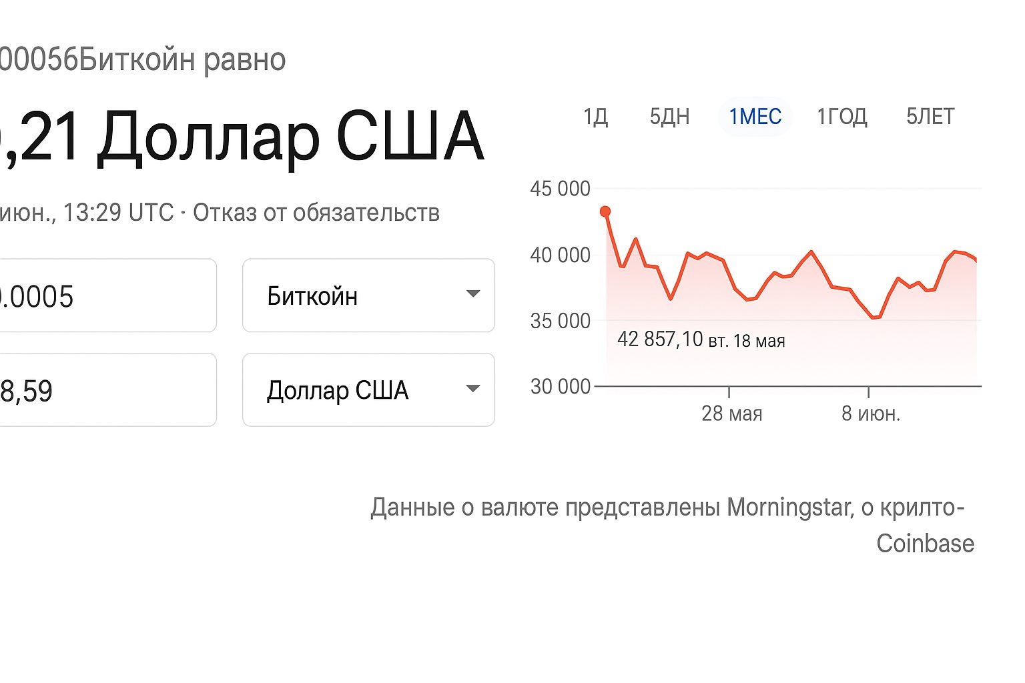
Task: Edit the dollar amount field ending 8,59
Action: pyautogui.click(x=107, y=390)
